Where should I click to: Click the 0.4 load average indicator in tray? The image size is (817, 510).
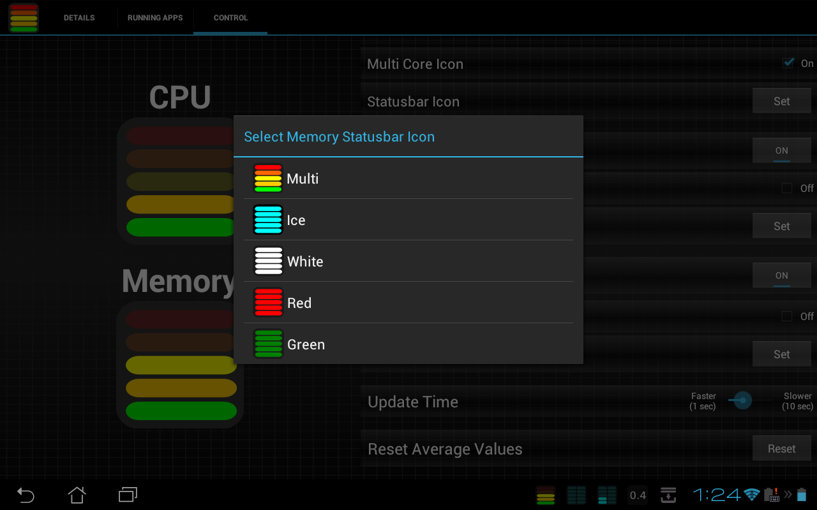coord(637,495)
